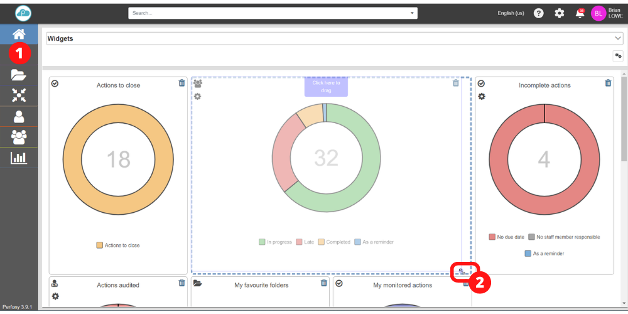Delete the Actions to close widget

(x=181, y=83)
